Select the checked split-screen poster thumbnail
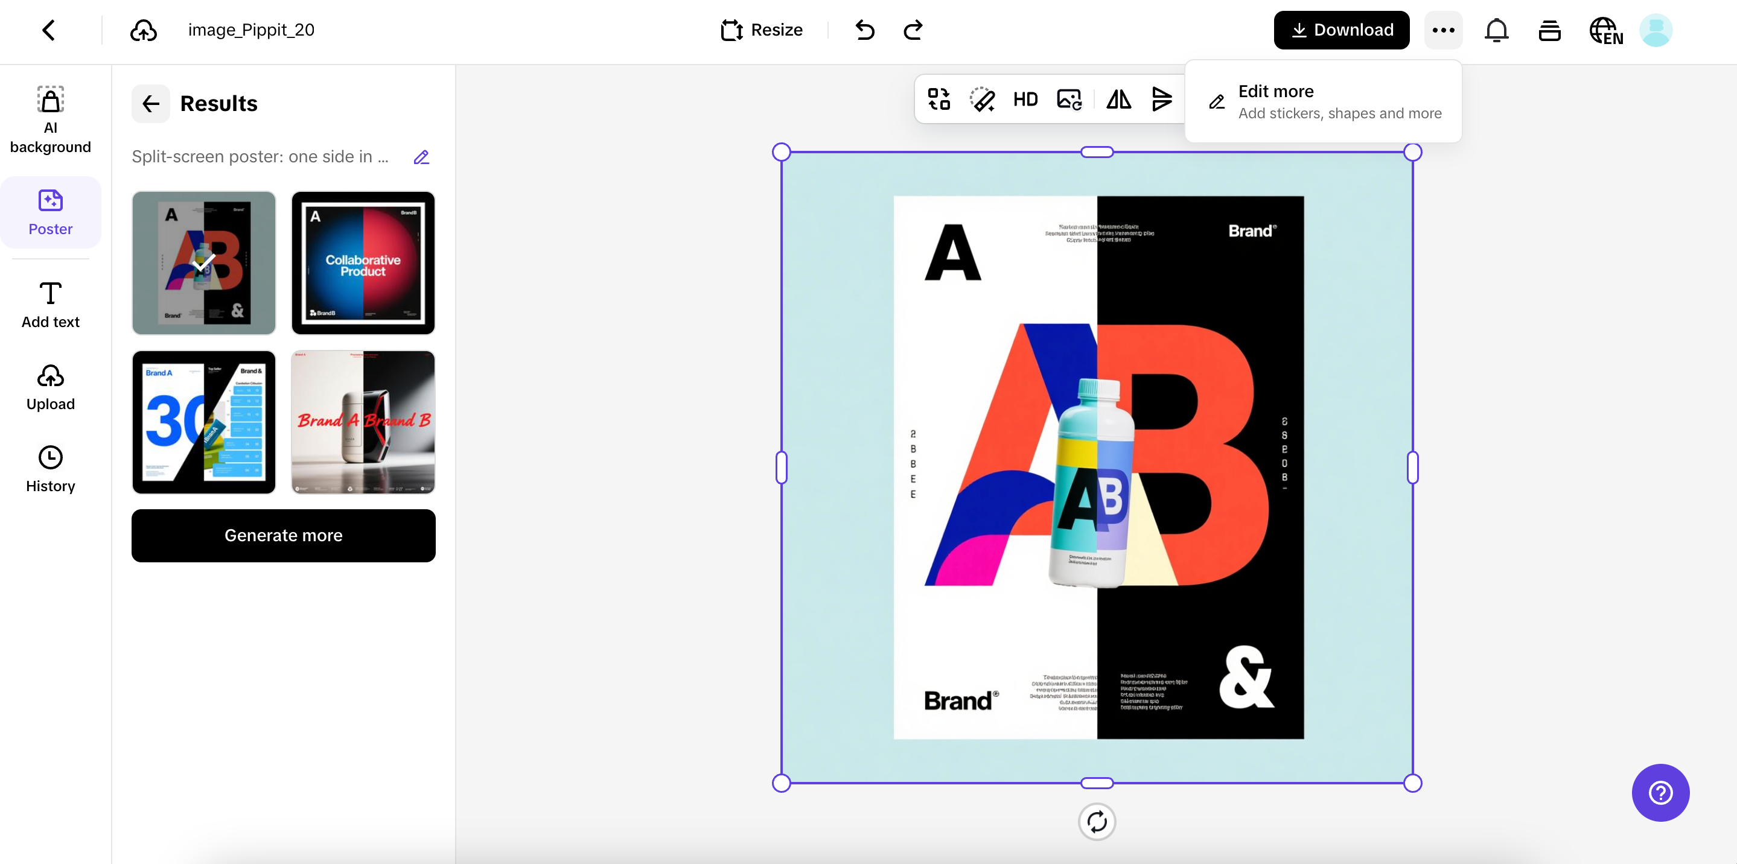 203,264
